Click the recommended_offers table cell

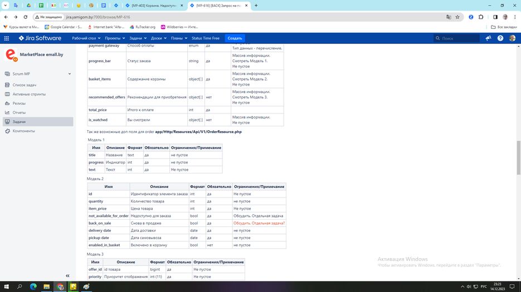[x=106, y=97]
